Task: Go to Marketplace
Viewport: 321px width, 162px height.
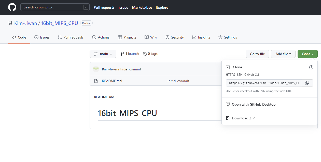Action: coord(142,7)
